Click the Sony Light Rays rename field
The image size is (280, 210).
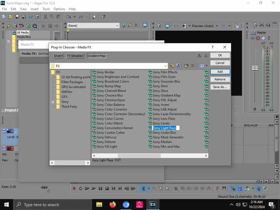(166, 128)
